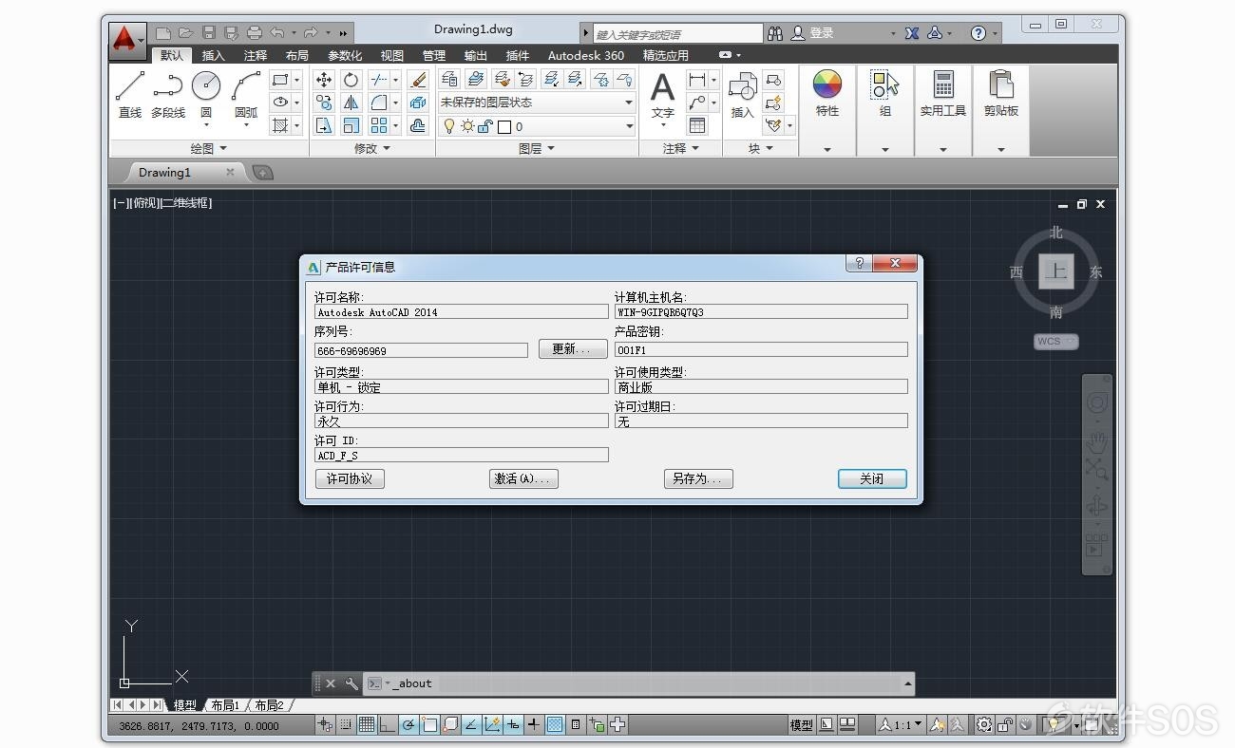Viewport: 1235px width, 748px height.
Task: Click the Scale tool icon
Action: pos(351,125)
